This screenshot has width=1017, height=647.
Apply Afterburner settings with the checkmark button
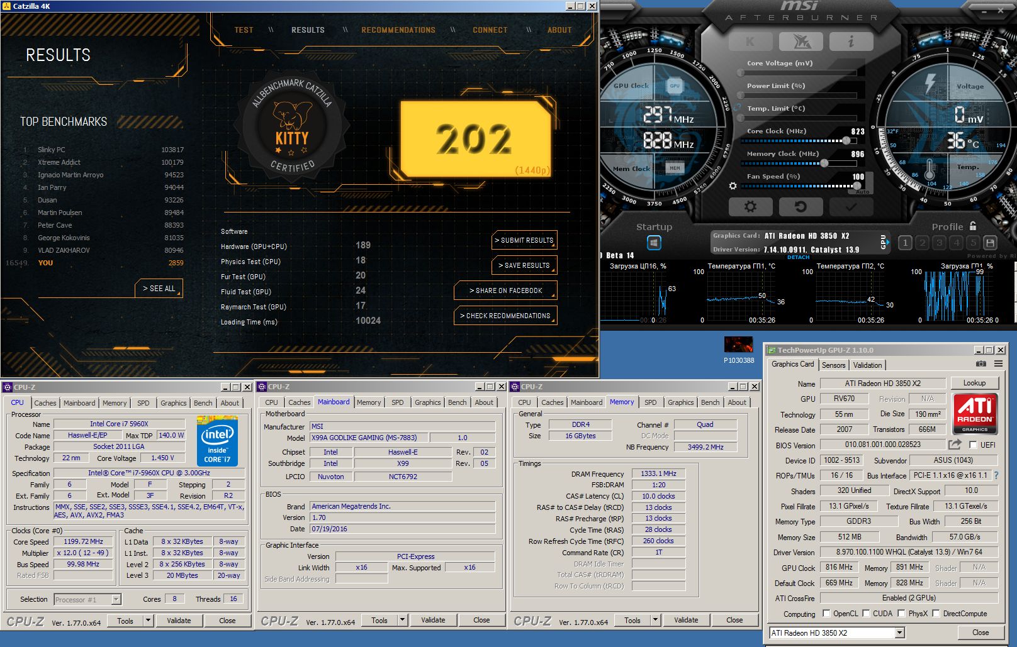pyautogui.click(x=851, y=206)
